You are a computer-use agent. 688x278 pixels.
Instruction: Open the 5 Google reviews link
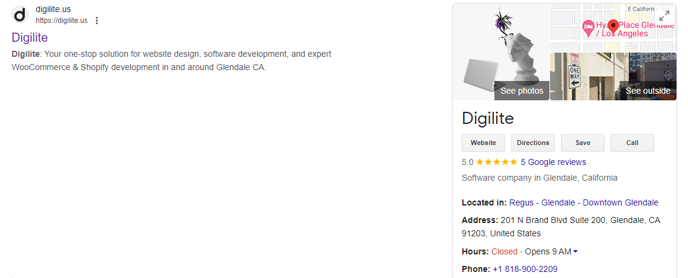click(x=553, y=162)
